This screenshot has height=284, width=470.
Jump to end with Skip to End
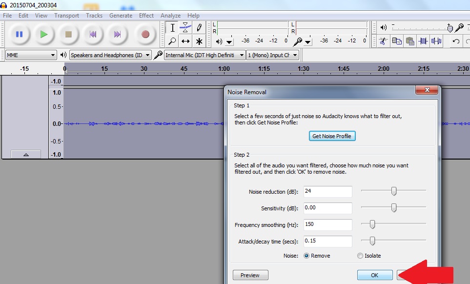[117, 35]
